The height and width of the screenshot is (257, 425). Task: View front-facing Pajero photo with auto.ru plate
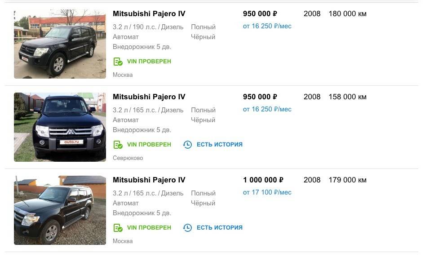point(60,127)
